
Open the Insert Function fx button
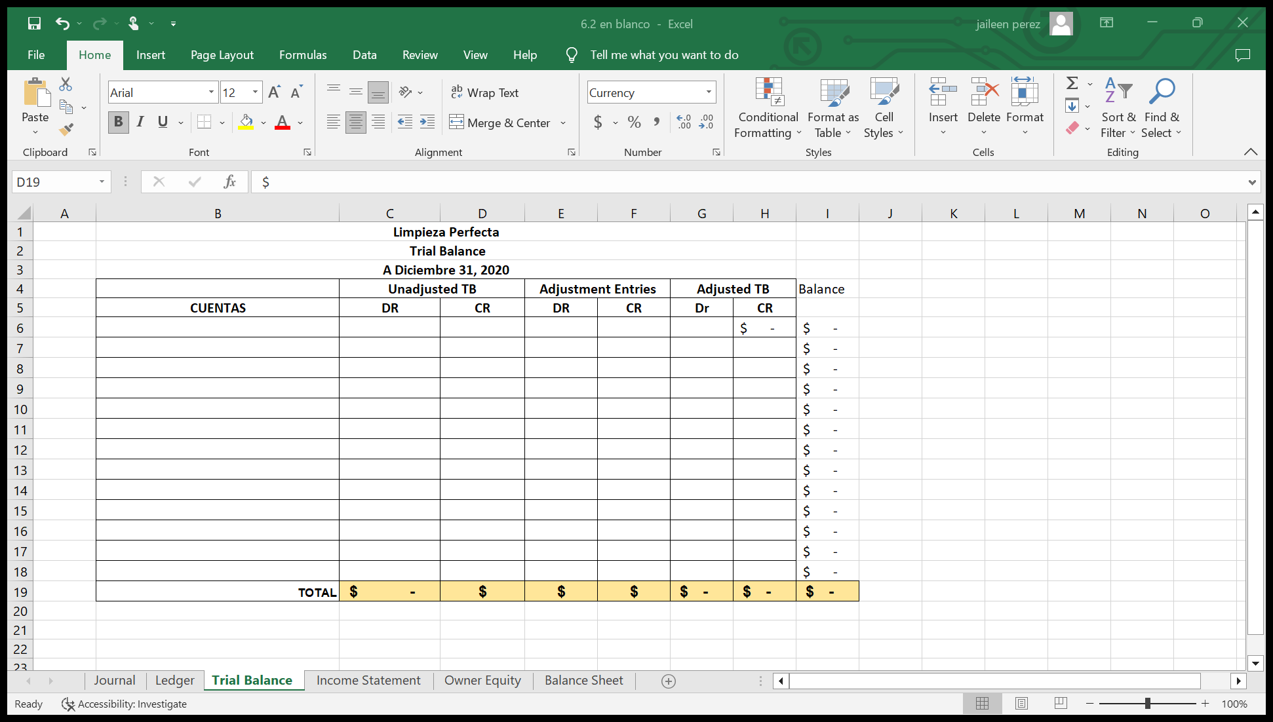[229, 181]
